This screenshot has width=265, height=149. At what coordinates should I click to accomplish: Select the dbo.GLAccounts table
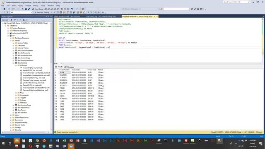pos(24,53)
